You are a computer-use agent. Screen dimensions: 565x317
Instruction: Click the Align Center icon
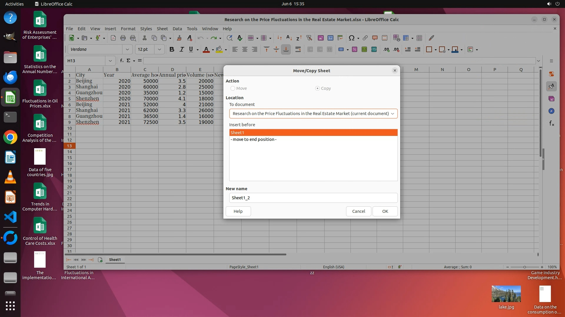pos(245,49)
